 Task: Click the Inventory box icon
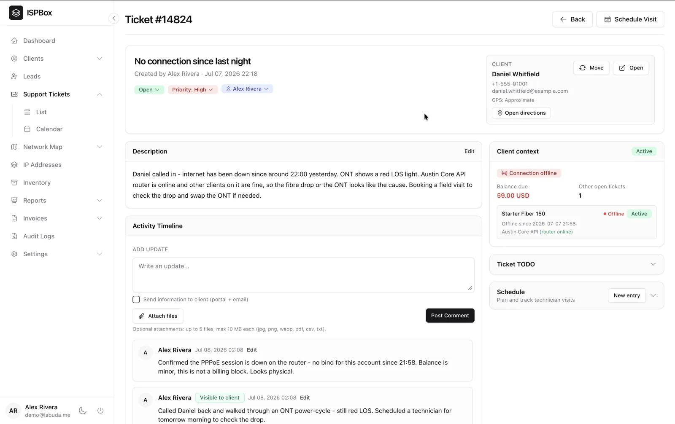point(14,182)
